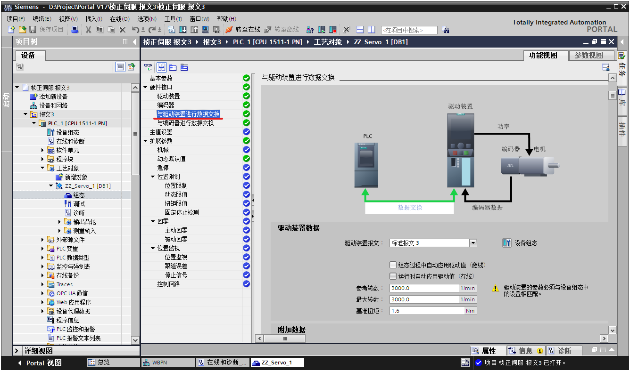Viewport: 630px width, 371px height.
Task: Toggle the project tree details view icon
Action: 120,67
